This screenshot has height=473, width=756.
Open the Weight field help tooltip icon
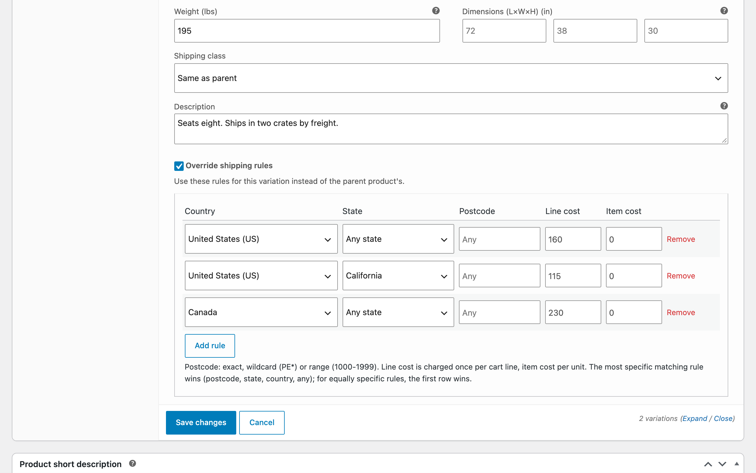click(x=436, y=11)
